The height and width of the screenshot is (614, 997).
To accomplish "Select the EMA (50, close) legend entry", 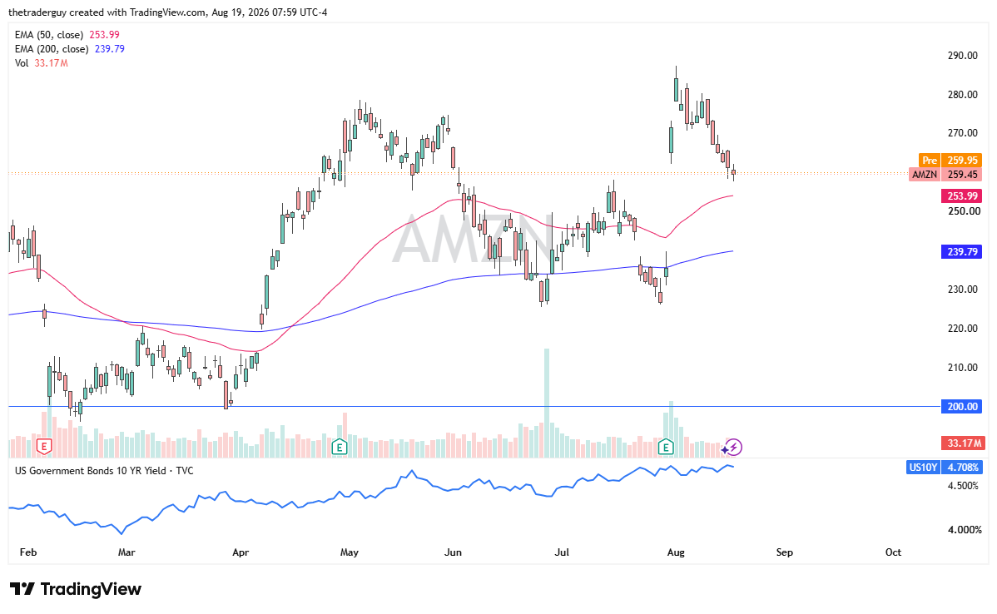I will [67, 35].
